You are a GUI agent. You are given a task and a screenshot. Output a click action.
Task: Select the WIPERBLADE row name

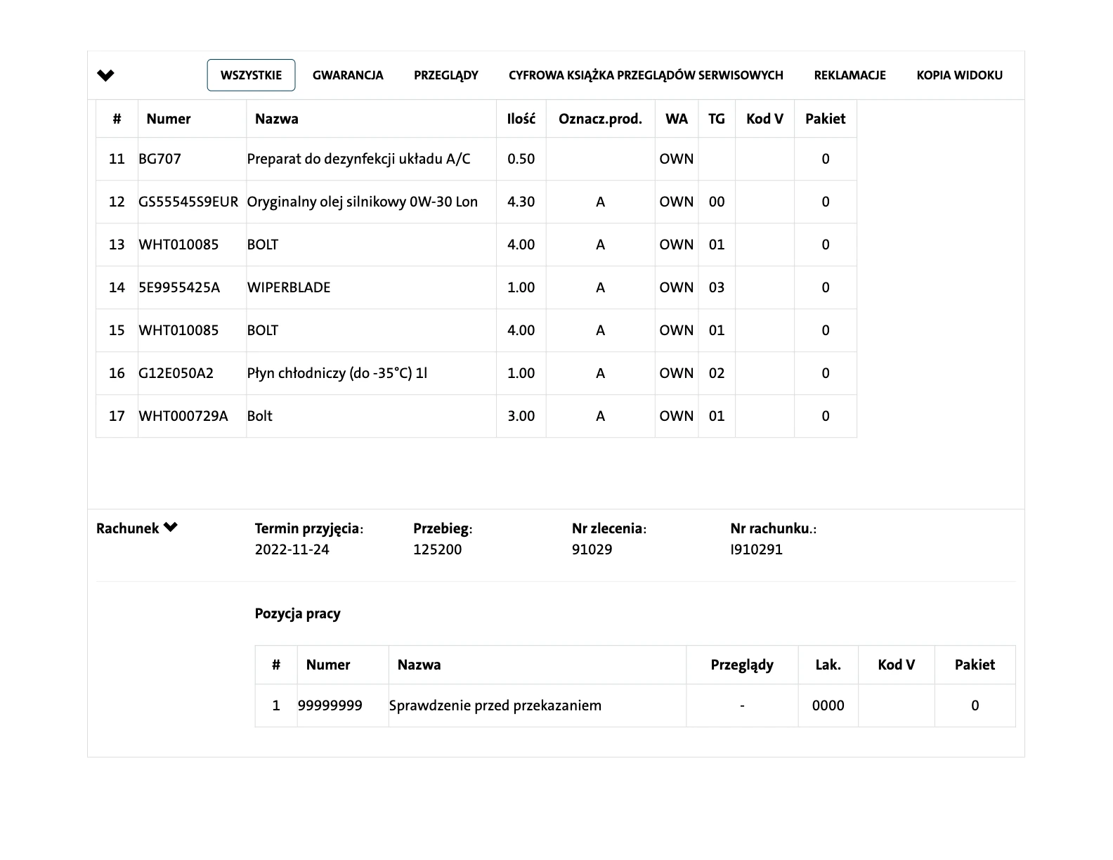pos(289,287)
